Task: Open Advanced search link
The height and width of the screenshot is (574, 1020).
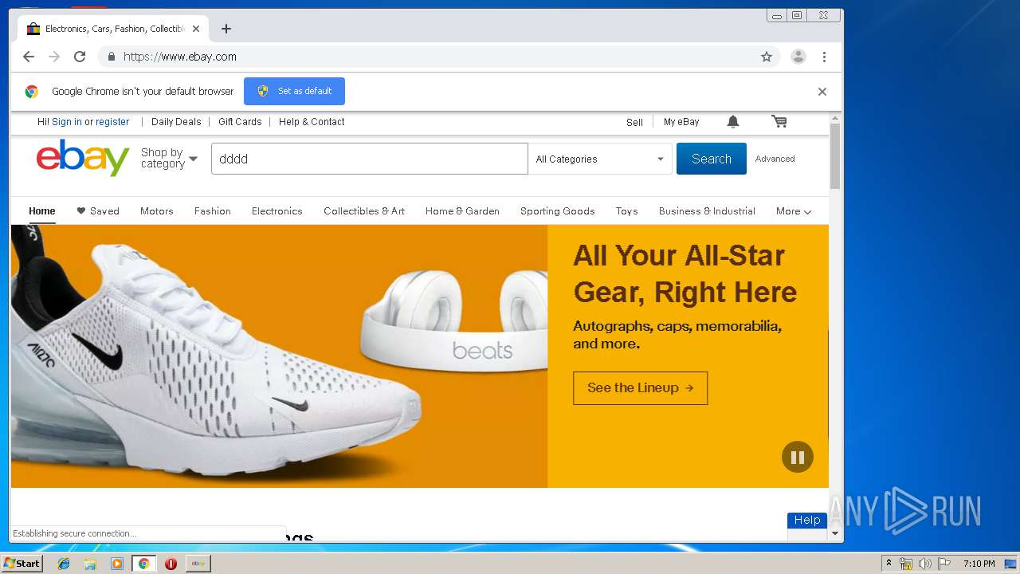Action: coord(775,159)
